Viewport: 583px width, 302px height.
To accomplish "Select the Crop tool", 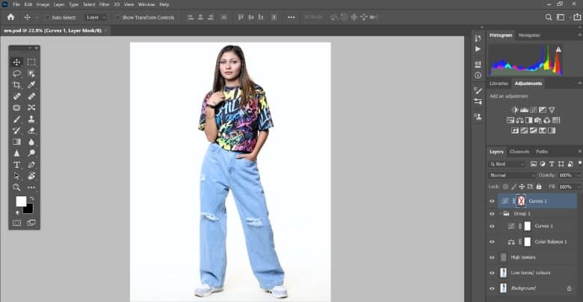I will click(x=16, y=85).
